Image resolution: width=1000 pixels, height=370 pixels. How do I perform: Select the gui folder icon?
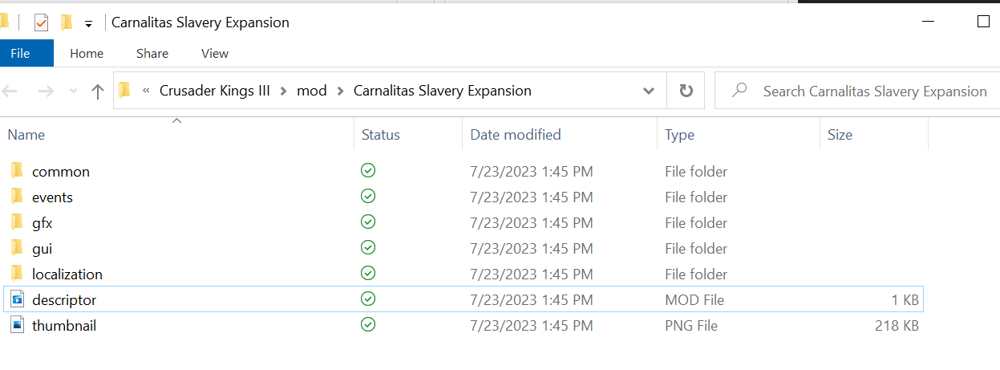coord(17,248)
